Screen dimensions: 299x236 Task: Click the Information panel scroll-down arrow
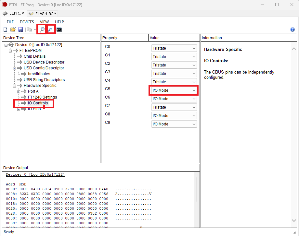(294, 220)
